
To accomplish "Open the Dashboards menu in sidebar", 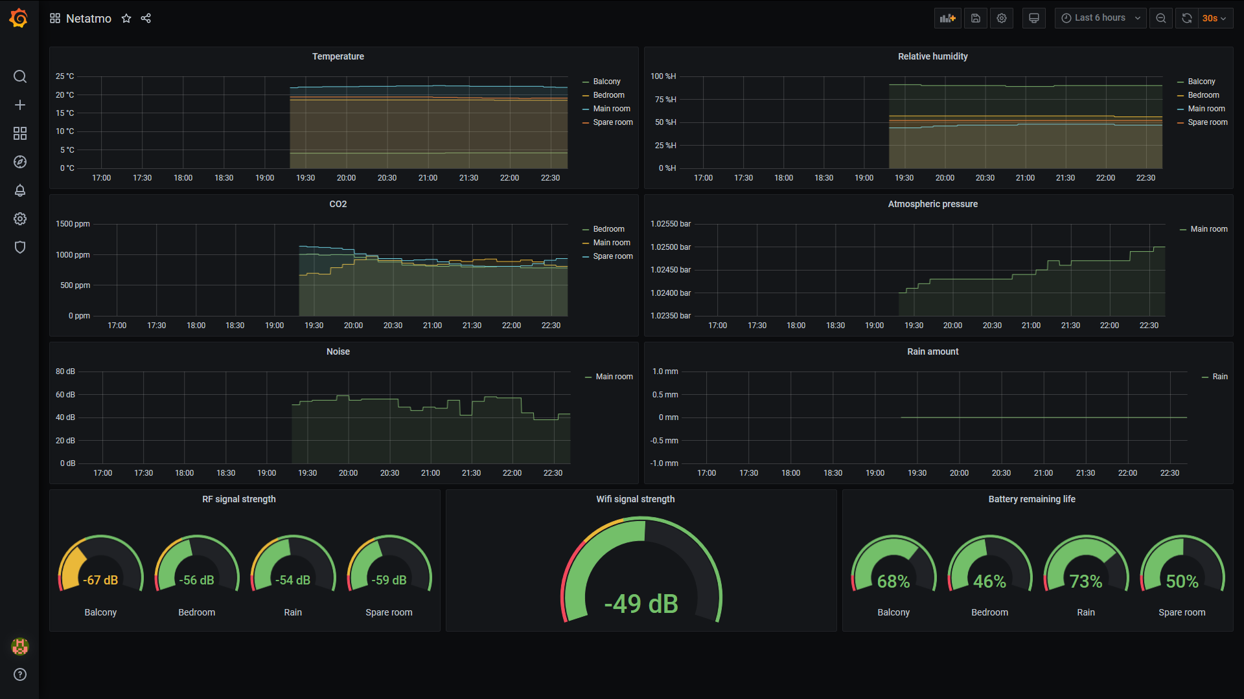I will coord(20,133).
